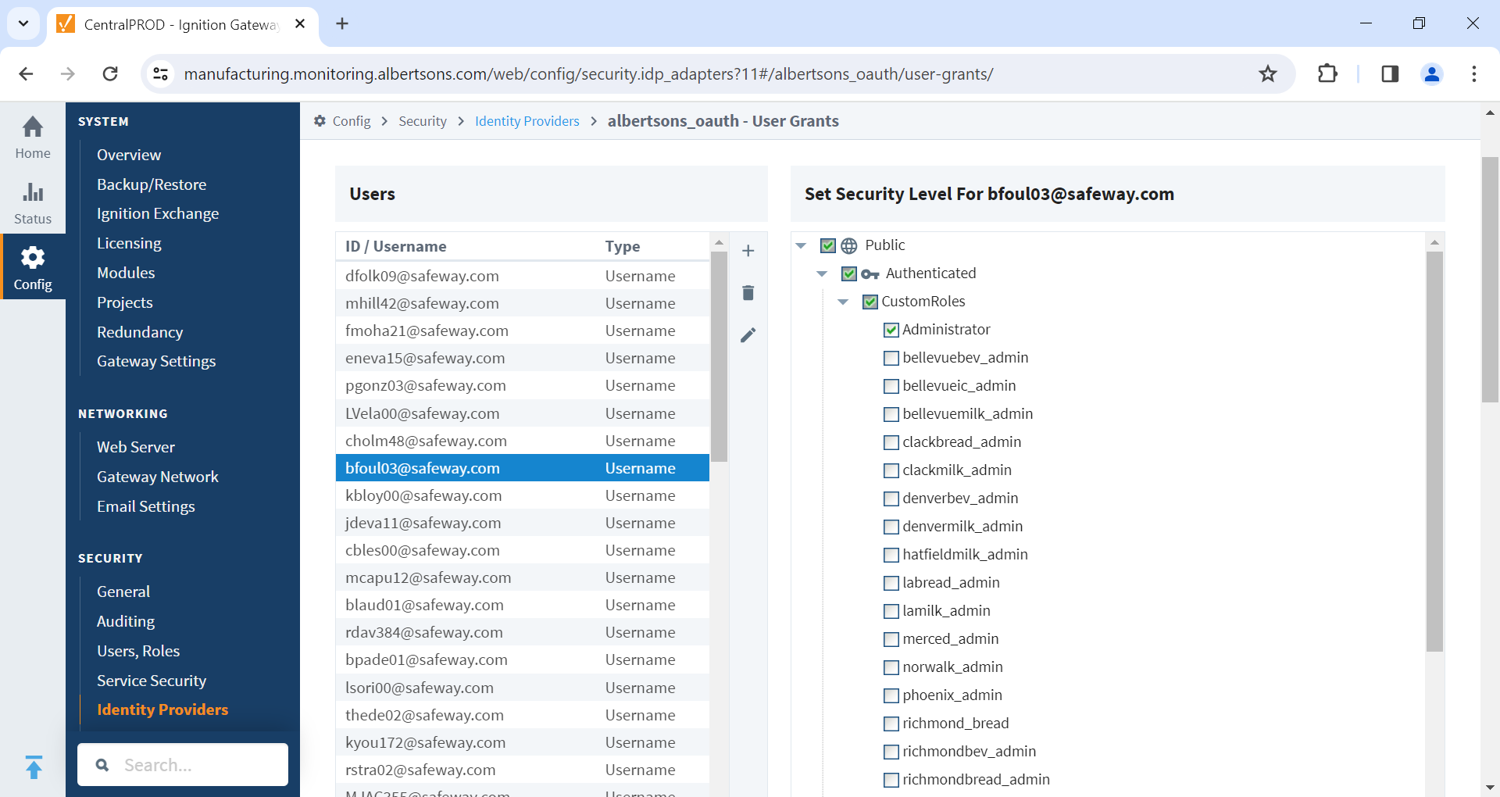Open the Config gear section
Image resolution: width=1500 pixels, height=797 pixels.
coord(33,268)
